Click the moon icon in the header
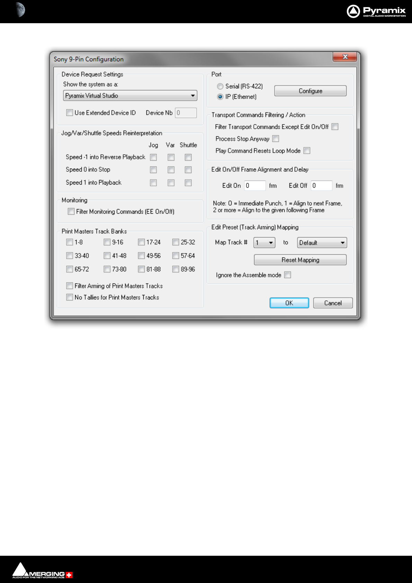Screen dimensions: 412x583 pos(20,10)
